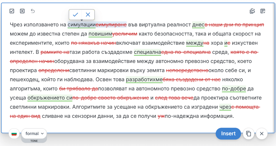Open the Bulgarian flag language selector
276x146 pixels.
(x=14, y=134)
